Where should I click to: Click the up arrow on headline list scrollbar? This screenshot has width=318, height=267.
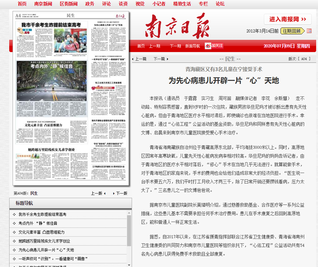pos(128,213)
